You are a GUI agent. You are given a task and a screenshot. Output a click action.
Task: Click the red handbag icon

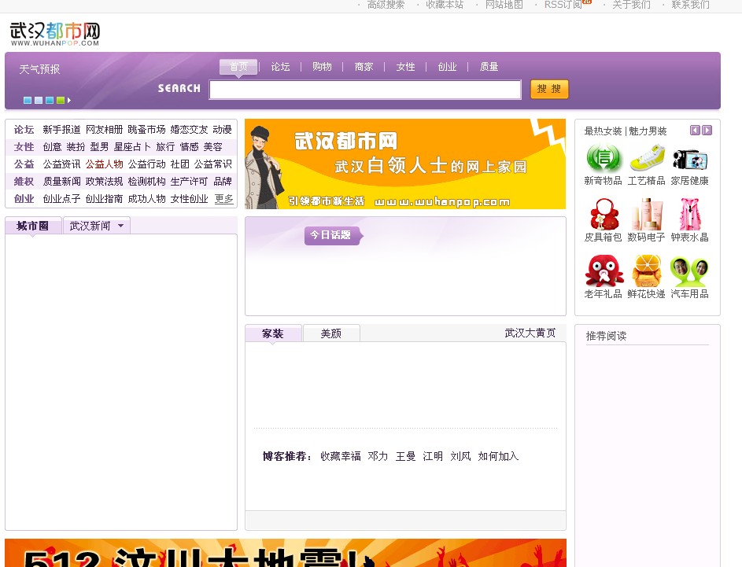tap(604, 214)
